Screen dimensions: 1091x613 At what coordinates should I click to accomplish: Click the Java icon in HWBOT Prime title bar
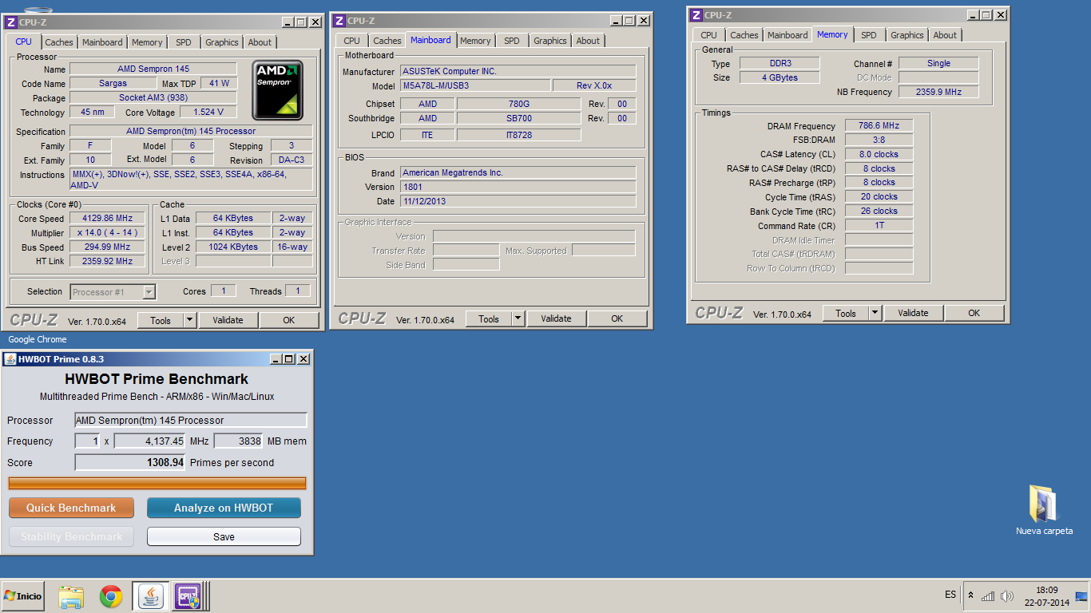click(11, 359)
